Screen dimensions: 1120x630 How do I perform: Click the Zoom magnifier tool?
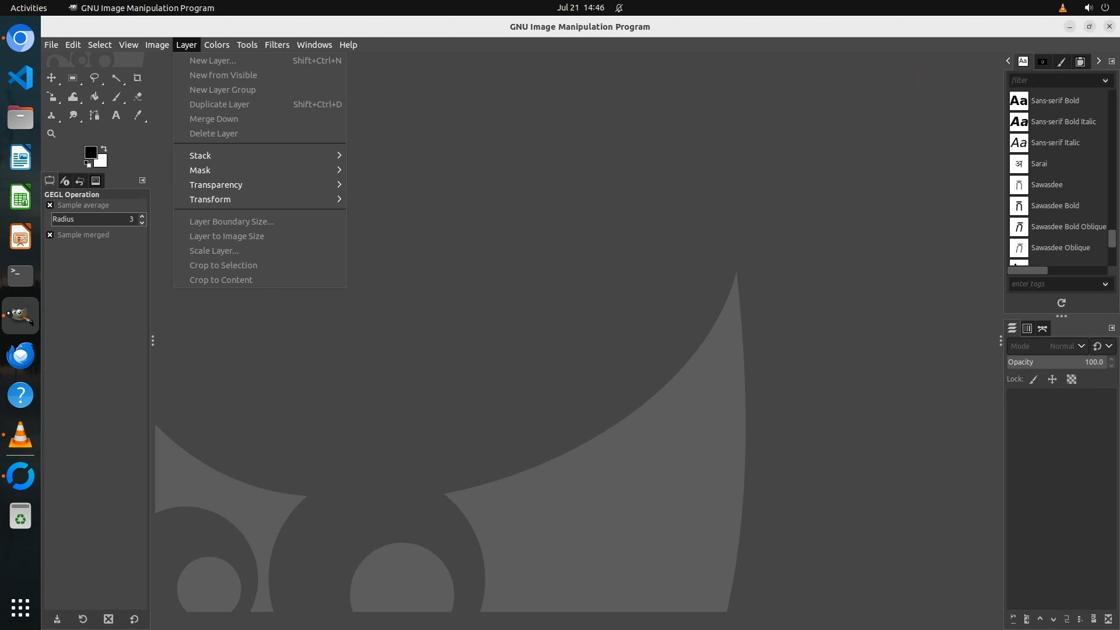pyautogui.click(x=51, y=134)
